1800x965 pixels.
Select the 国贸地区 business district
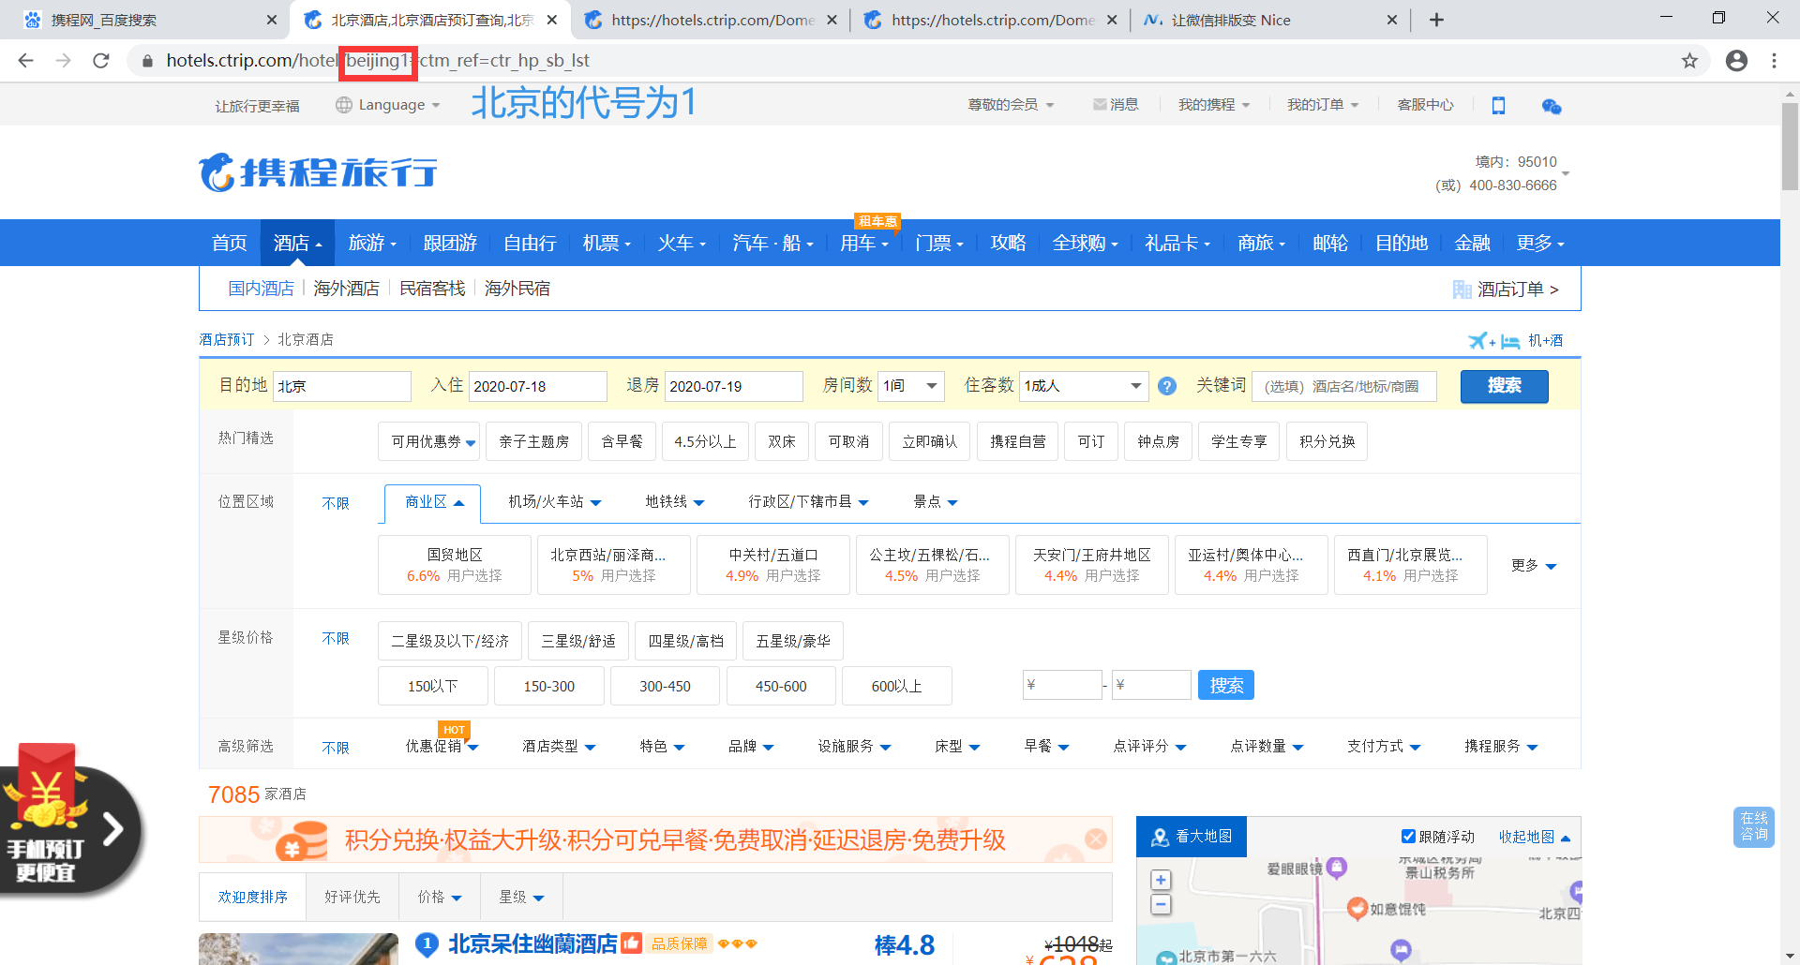point(455,565)
